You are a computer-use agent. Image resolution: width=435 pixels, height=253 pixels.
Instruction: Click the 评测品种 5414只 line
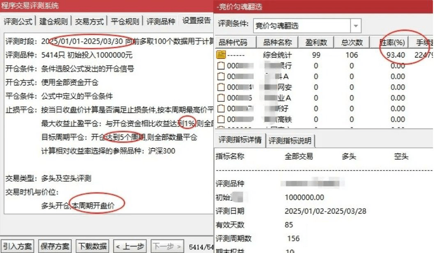[69, 55]
